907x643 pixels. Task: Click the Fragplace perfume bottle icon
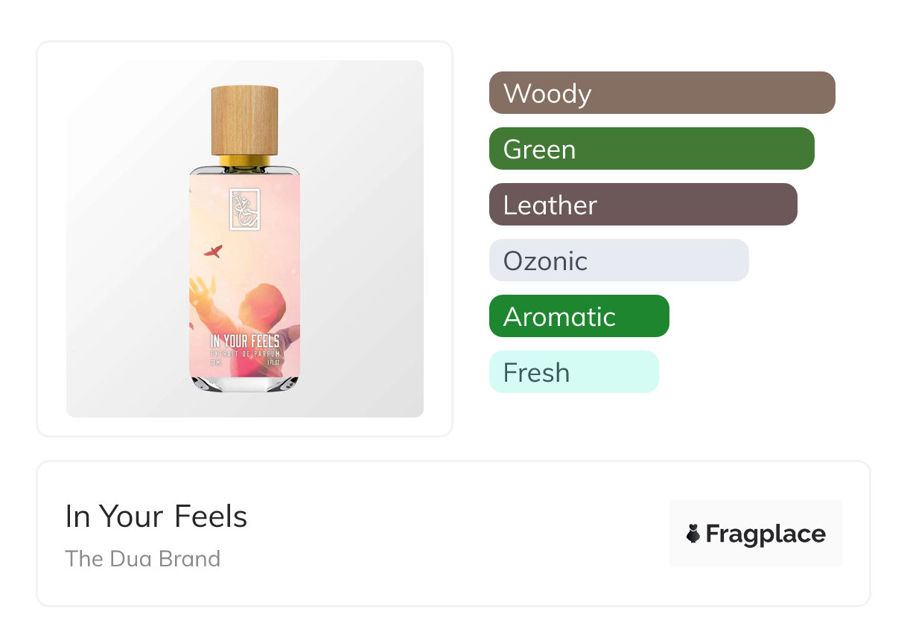(693, 534)
